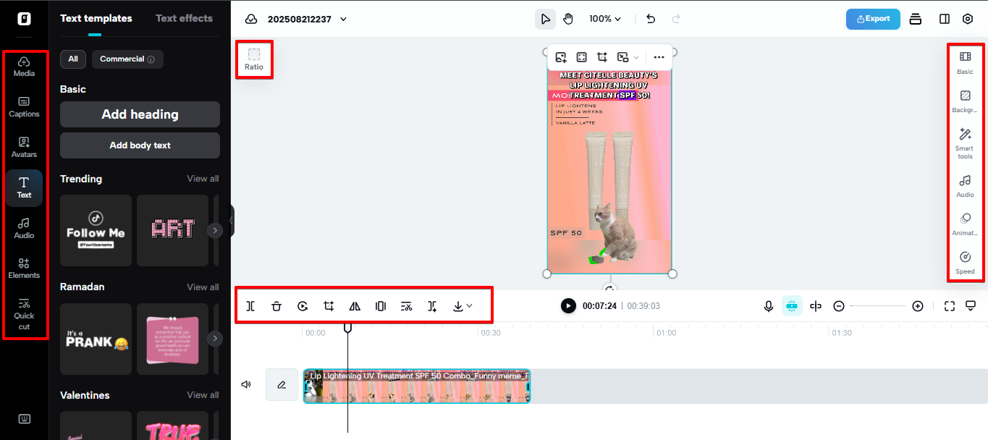Select the Commercial filter chip
Screen dimensions: 988x440
tap(127, 59)
